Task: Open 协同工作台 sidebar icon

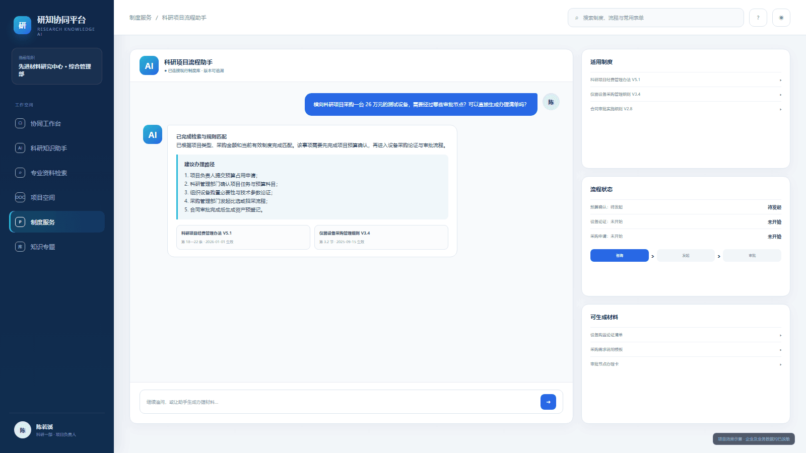Action: (20, 123)
